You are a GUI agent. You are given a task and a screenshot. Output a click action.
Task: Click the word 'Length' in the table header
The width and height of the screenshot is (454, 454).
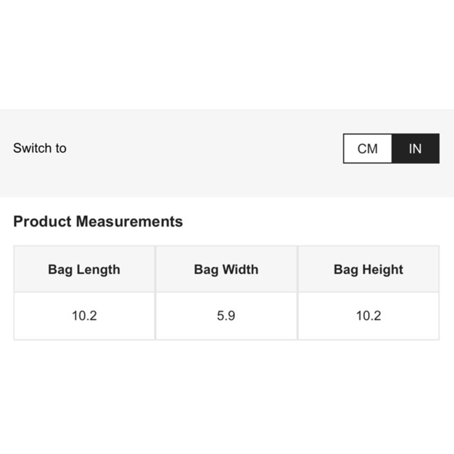tap(98, 269)
